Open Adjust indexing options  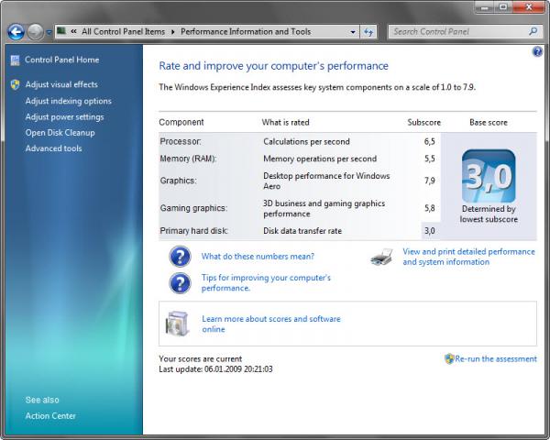[69, 101]
